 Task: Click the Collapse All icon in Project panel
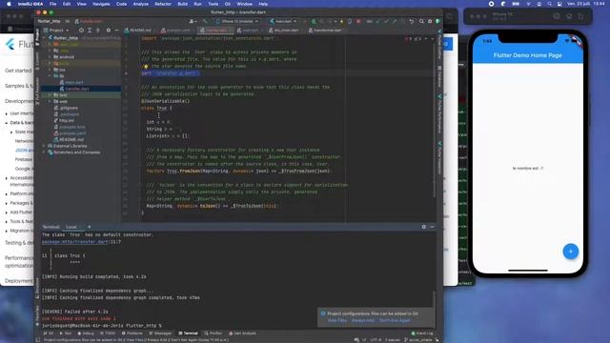pos(98,30)
